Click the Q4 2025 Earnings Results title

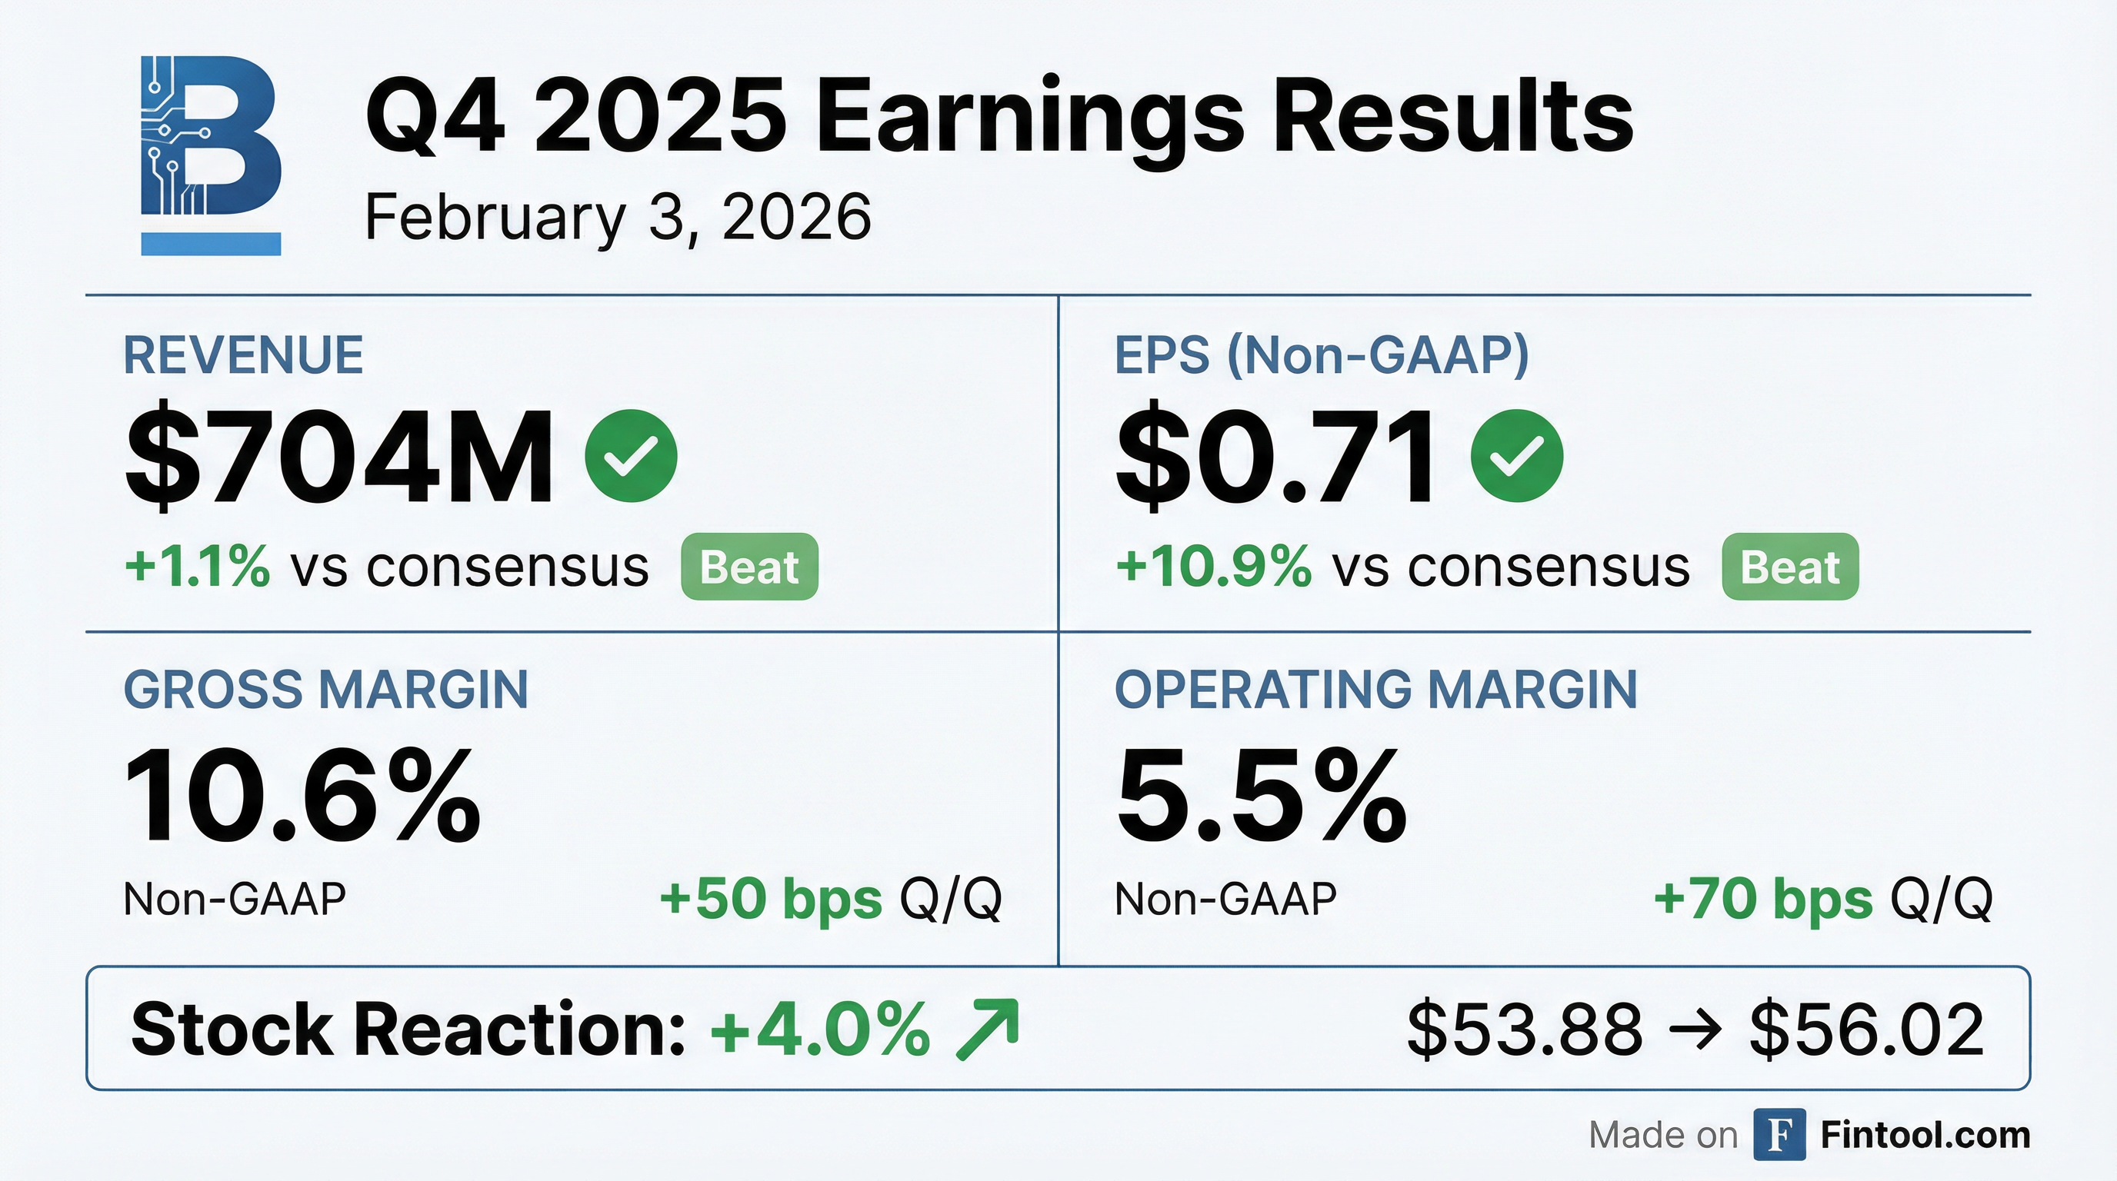click(998, 117)
